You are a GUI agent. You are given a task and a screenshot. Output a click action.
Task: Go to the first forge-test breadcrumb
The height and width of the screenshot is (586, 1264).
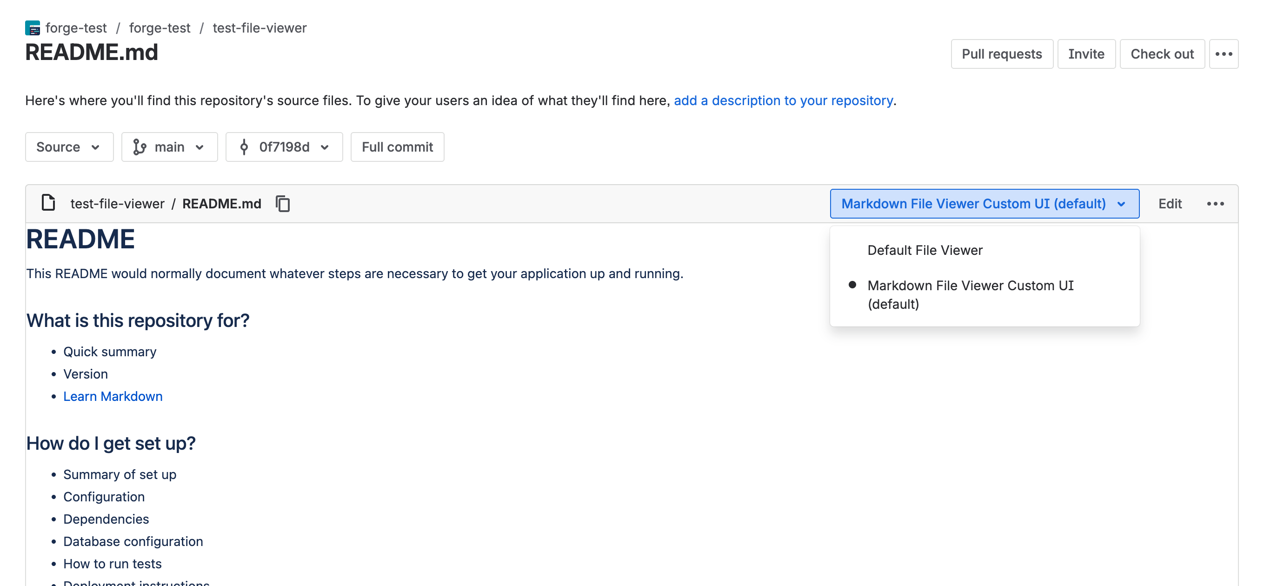75,28
